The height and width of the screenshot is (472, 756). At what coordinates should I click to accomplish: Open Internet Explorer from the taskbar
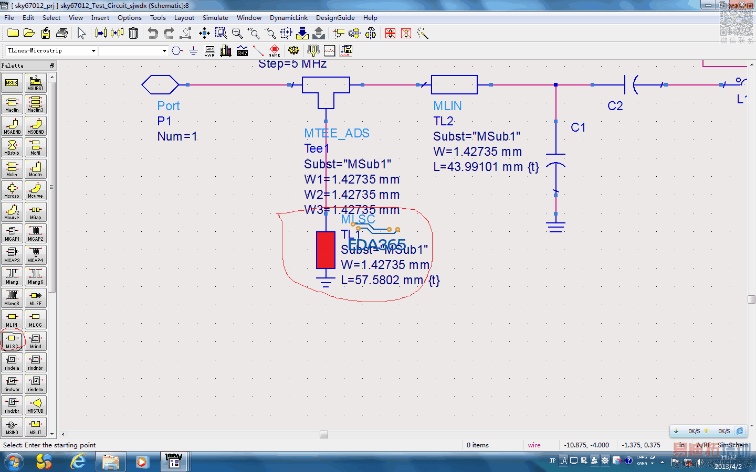point(78,462)
